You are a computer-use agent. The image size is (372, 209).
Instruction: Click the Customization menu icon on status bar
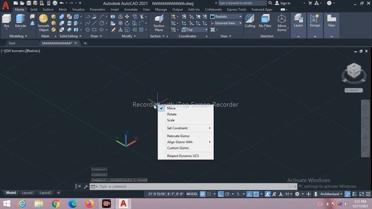pyautogui.click(x=368, y=194)
